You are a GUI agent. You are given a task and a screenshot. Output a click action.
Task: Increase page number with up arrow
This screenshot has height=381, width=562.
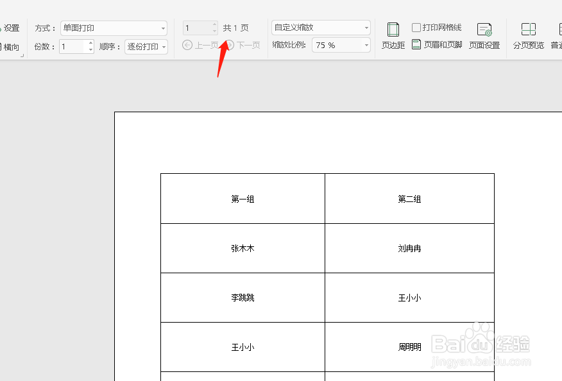point(215,24)
